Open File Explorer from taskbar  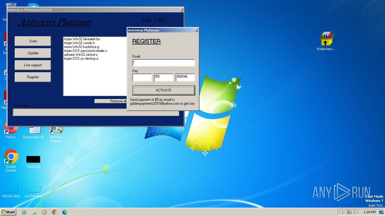click(34, 212)
